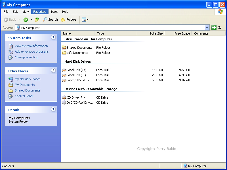227x170 pixels.
Task: Click My Computer icon in status bar
Action: 185,166
